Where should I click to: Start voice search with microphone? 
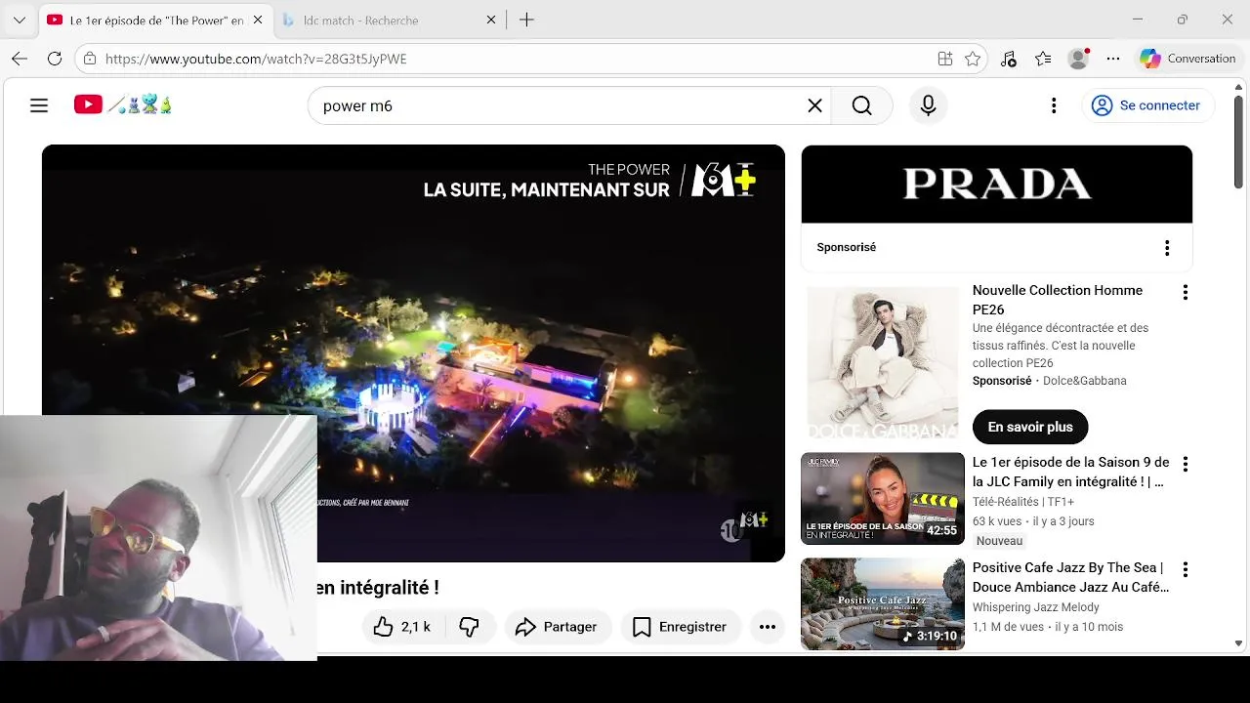(928, 105)
